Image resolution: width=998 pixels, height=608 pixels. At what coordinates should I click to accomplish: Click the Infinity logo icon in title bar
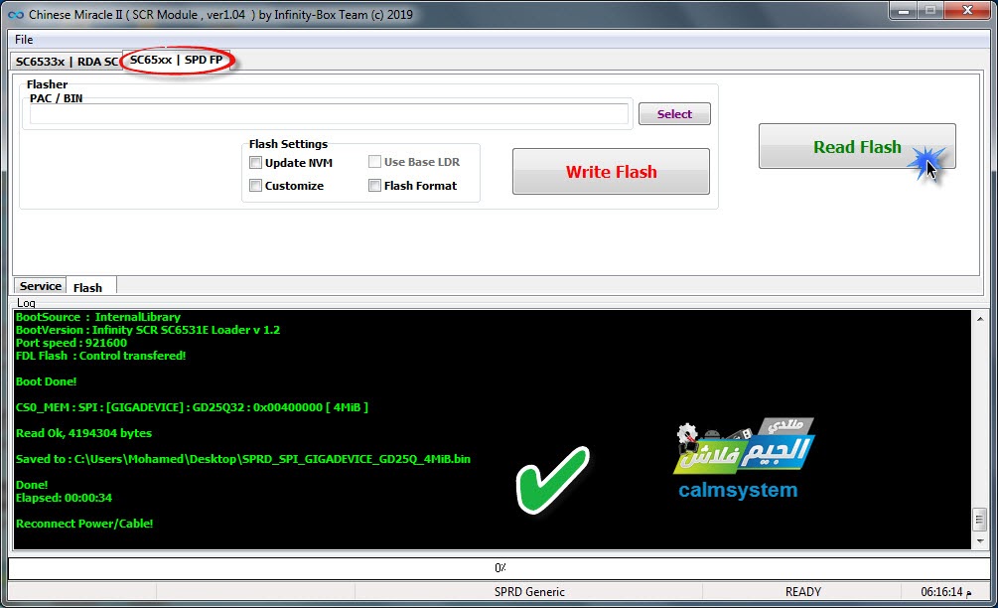click(15, 14)
